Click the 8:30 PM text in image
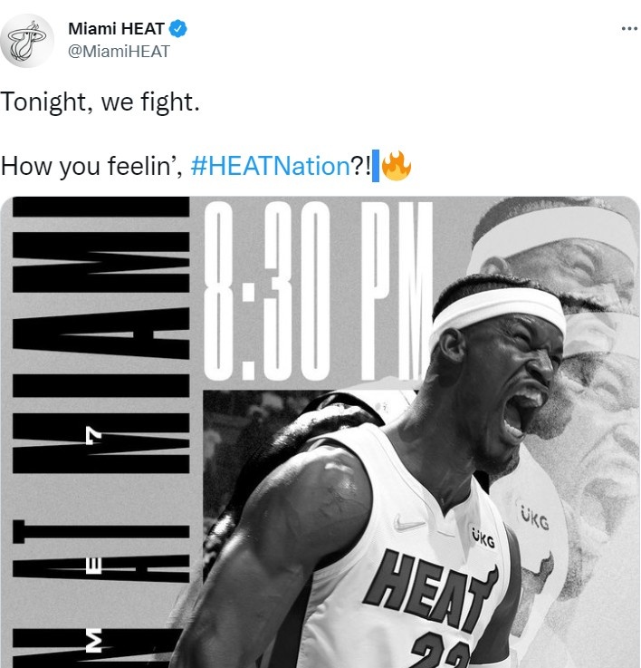The height and width of the screenshot is (668, 641). tap(319, 291)
